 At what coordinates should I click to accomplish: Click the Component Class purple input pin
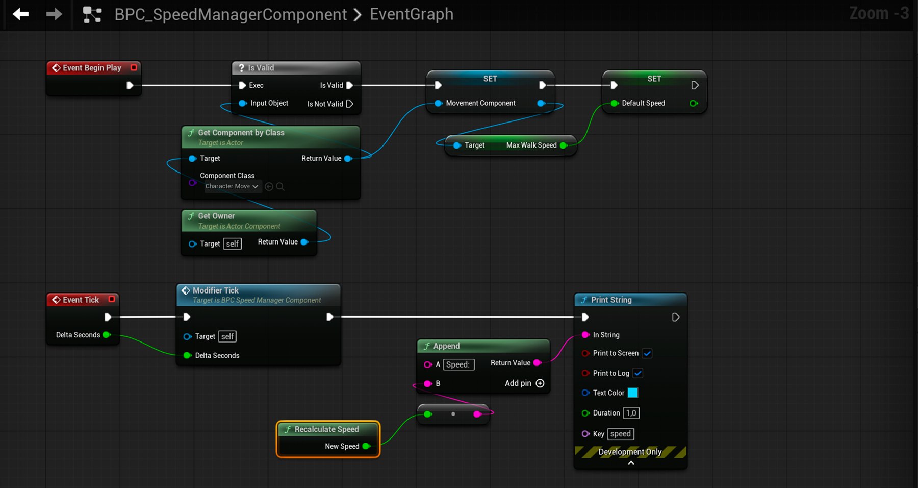pyautogui.click(x=192, y=182)
